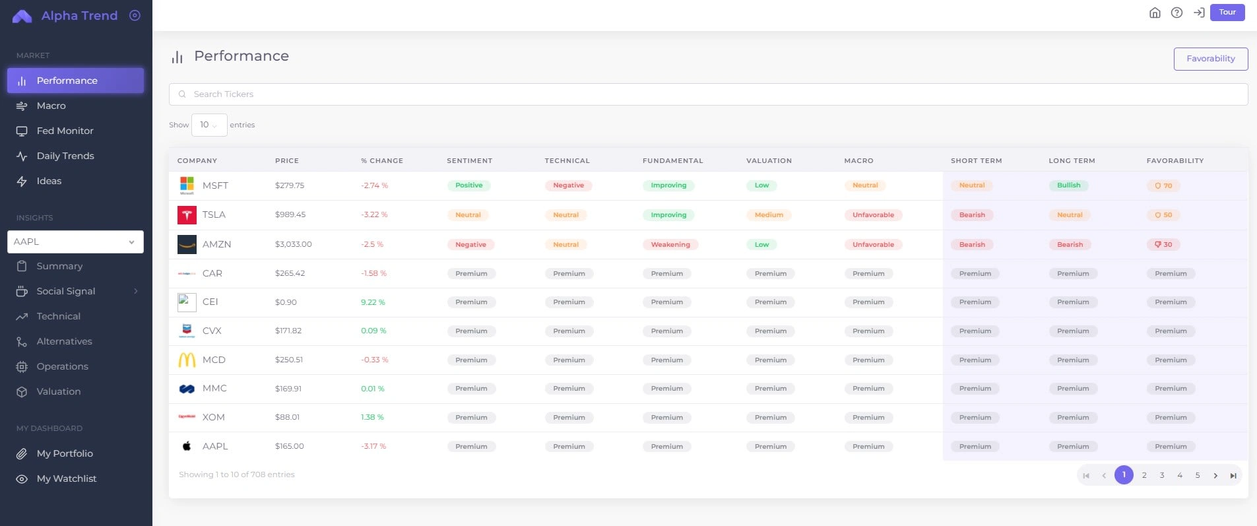
Task: Open the home icon in top bar
Action: pos(1155,13)
